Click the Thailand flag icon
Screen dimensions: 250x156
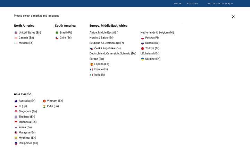(16, 117)
